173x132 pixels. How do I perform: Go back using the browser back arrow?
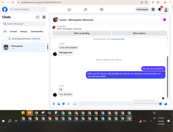(x=3, y=2)
